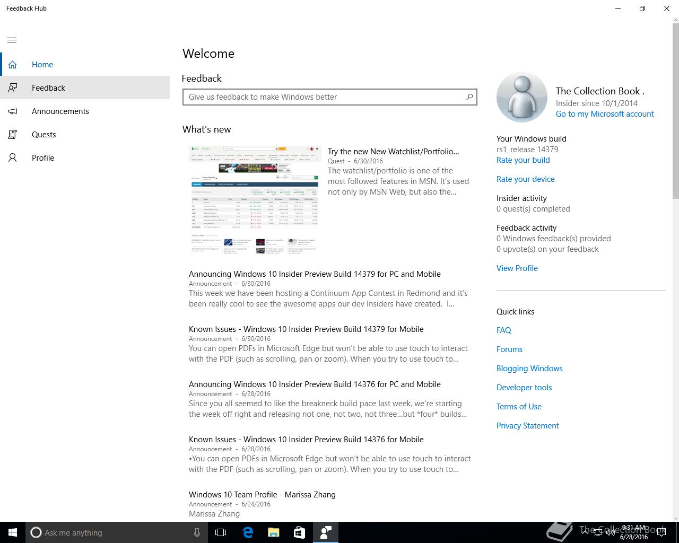679x543 pixels.
Task: Click the Announcements megaphone icon
Action: [12, 111]
